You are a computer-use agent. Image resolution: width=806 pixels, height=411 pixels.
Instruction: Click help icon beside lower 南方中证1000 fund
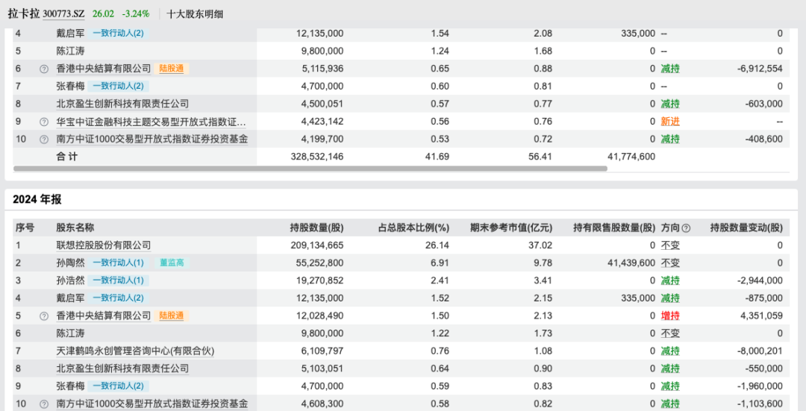pyautogui.click(x=44, y=404)
